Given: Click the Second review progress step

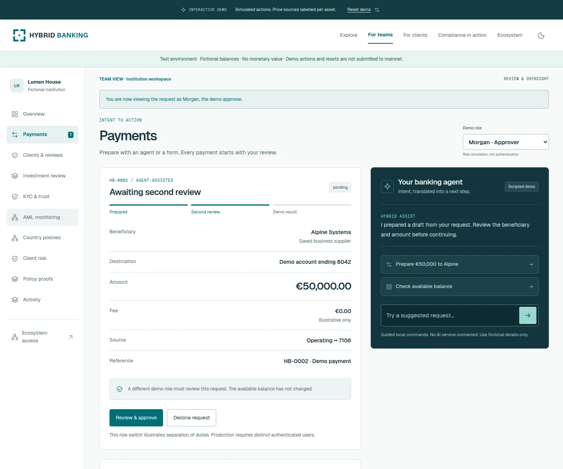Looking at the screenshot, I should pos(230,209).
